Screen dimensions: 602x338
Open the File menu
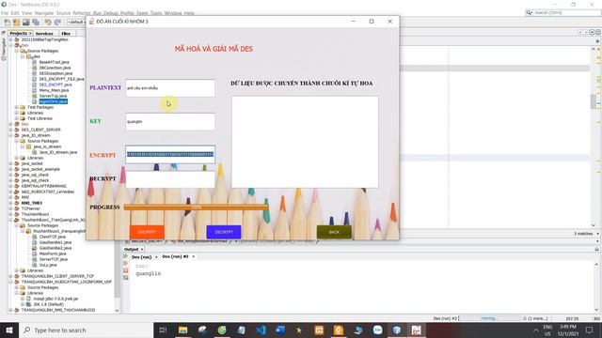pos(5,13)
